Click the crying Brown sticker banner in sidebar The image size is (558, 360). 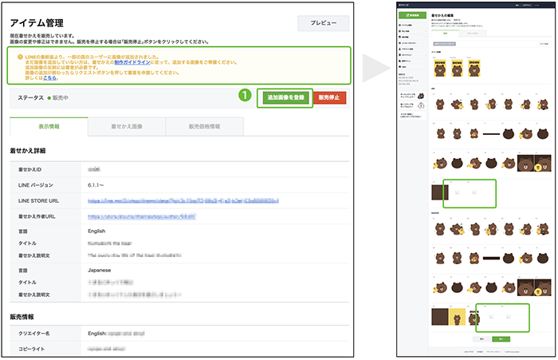[412, 96]
